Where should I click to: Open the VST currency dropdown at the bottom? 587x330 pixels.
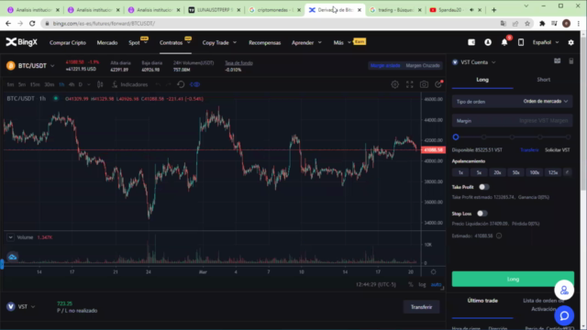[x=21, y=307]
